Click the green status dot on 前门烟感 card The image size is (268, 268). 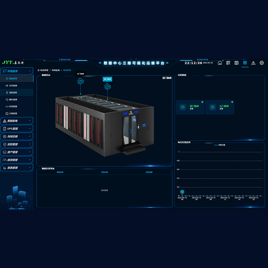point(202,102)
